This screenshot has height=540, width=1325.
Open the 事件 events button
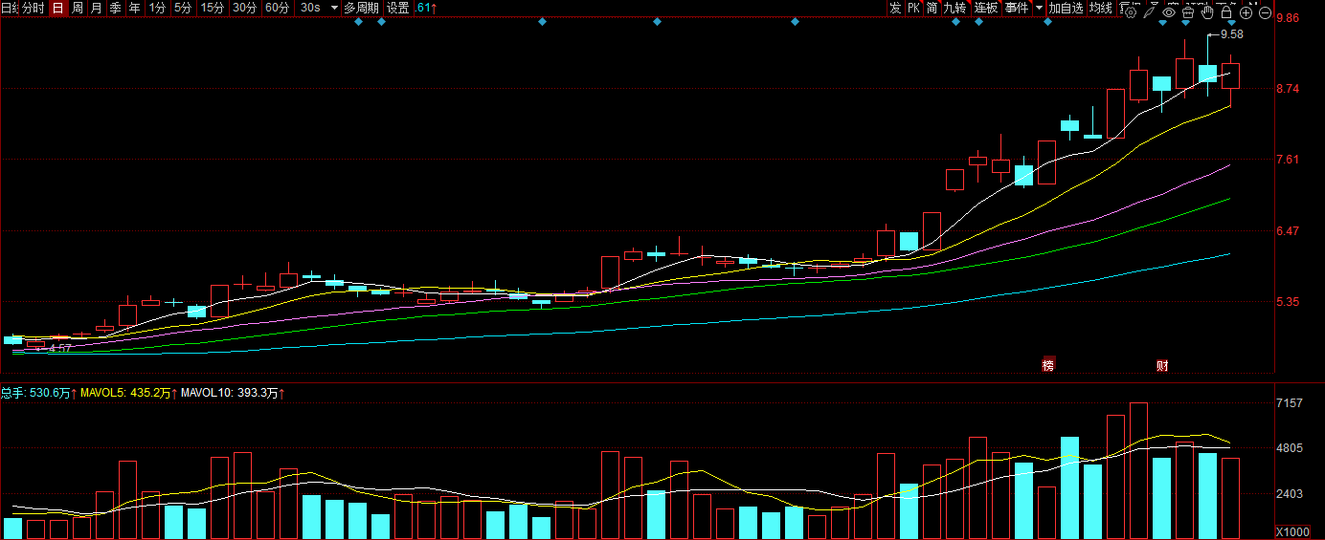(x=1017, y=8)
